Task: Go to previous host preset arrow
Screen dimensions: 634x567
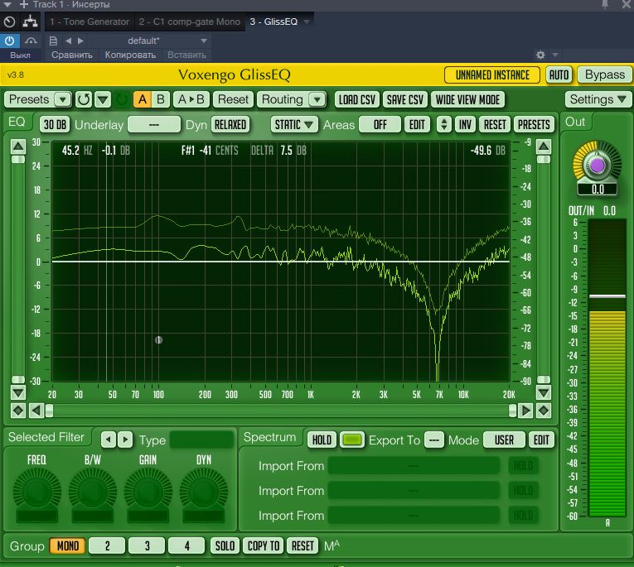Action: pyautogui.click(x=68, y=41)
